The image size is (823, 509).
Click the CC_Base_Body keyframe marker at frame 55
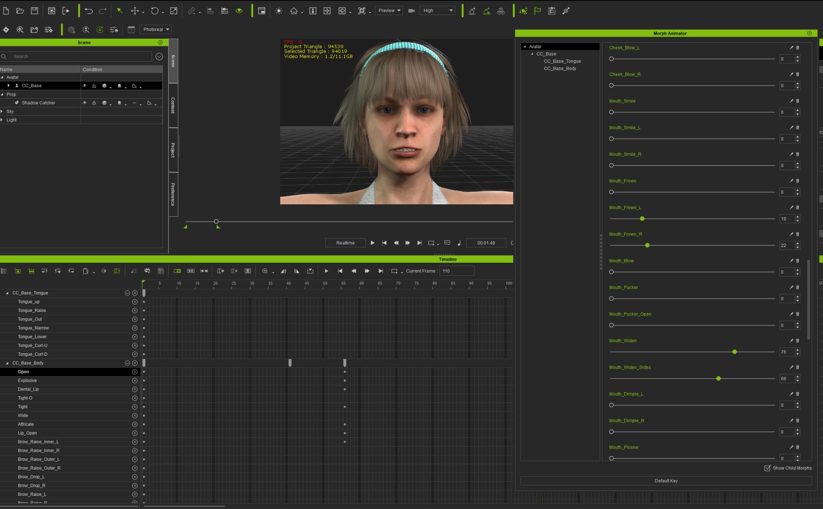coord(345,363)
